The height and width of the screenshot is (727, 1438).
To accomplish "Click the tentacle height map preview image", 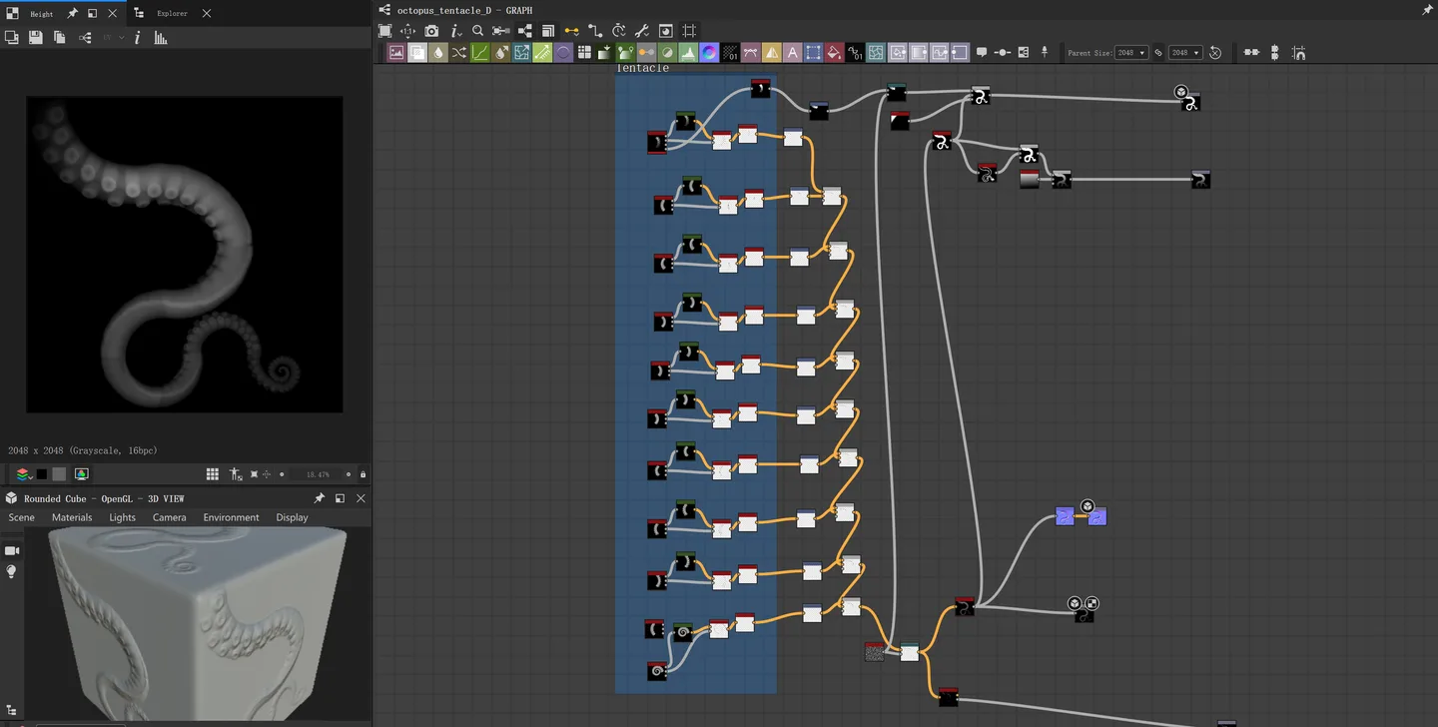I will click(x=185, y=255).
